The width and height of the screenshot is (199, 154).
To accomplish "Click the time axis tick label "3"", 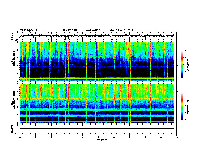I will click(67, 137).
